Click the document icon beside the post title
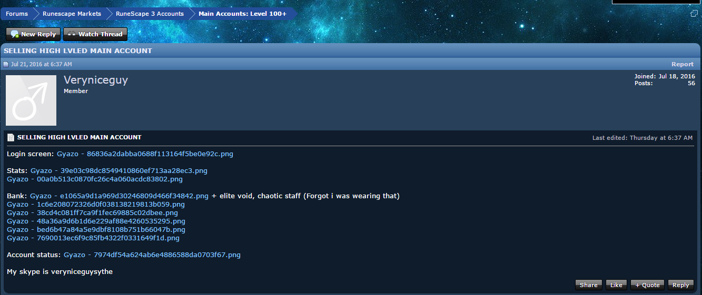The image size is (702, 295). (x=11, y=137)
